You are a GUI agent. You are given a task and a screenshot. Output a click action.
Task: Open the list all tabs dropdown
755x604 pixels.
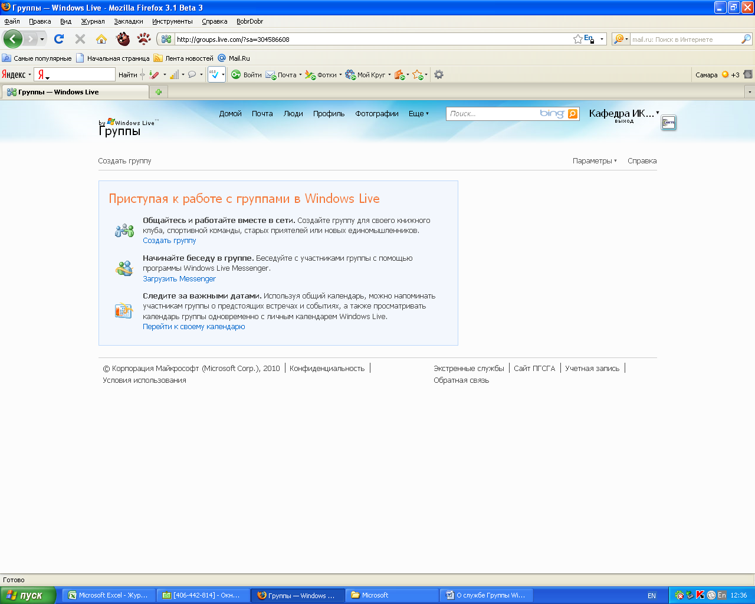750,92
